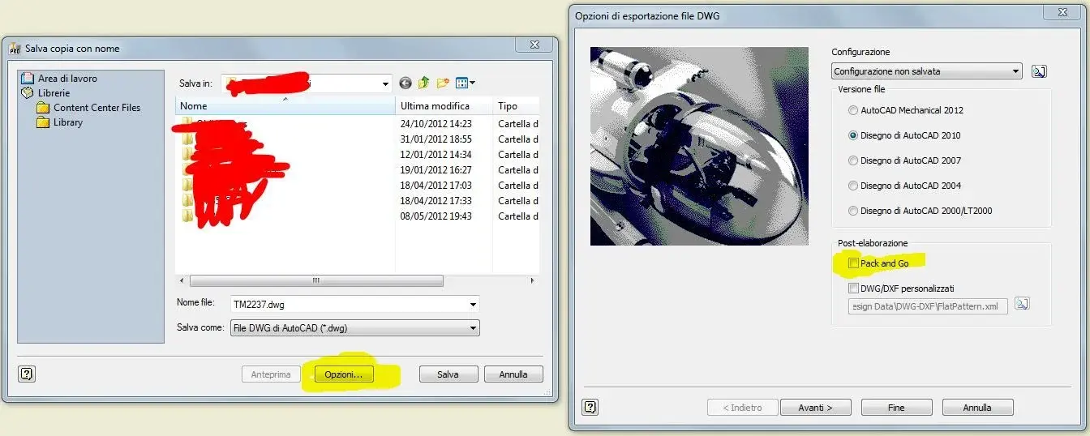The image size is (1090, 436).
Task: Select Area di lavoro icon in sidebar
Action: [28, 79]
